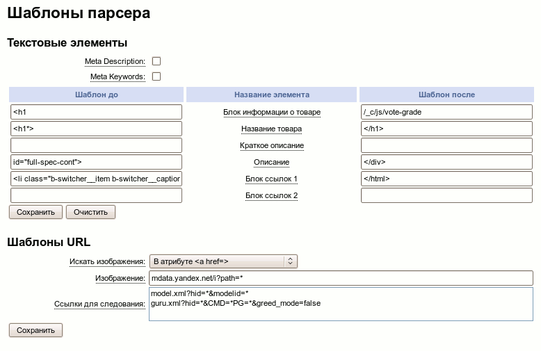Click the 'Ссылки для следования:' label

[99, 304]
